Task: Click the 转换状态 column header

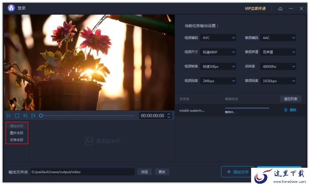Action: (x=232, y=99)
